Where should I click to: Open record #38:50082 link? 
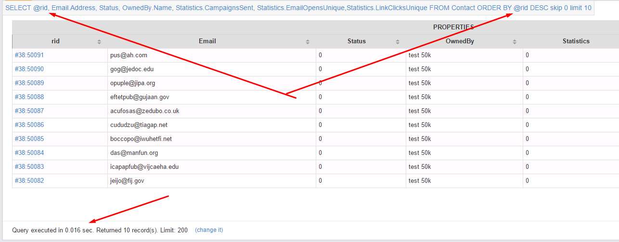click(29, 180)
